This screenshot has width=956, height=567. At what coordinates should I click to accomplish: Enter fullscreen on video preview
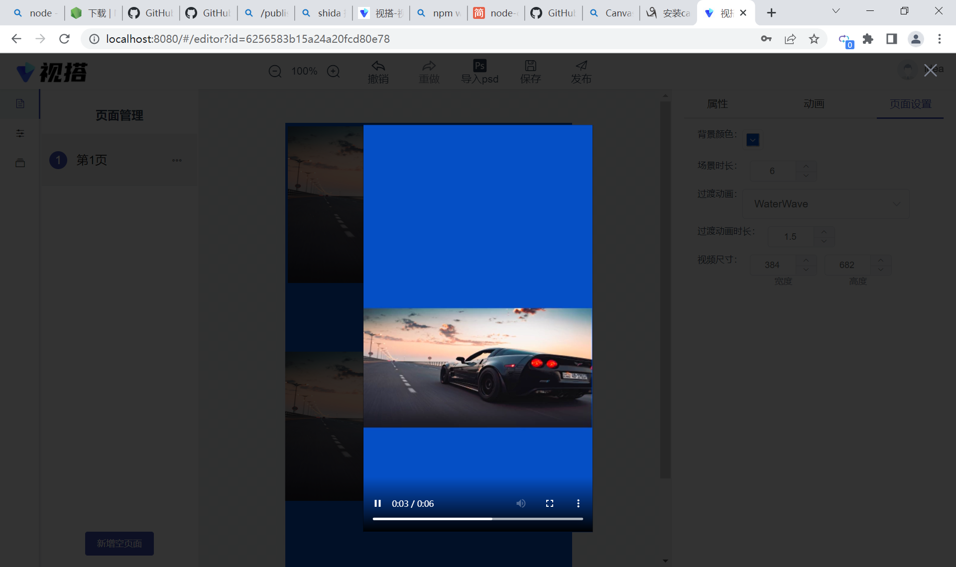click(550, 503)
